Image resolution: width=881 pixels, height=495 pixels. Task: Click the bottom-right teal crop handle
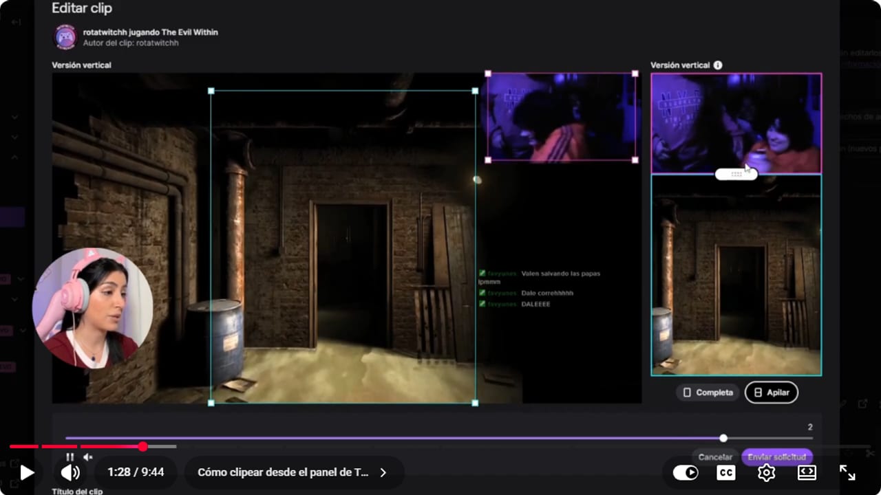coord(475,403)
